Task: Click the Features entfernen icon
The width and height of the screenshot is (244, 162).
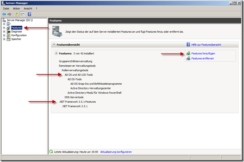Action: point(188,58)
